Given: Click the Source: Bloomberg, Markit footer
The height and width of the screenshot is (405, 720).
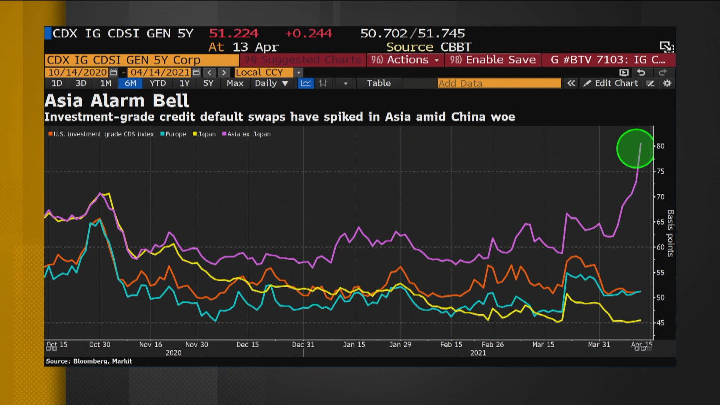Looking at the screenshot, I should tap(89, 361).
